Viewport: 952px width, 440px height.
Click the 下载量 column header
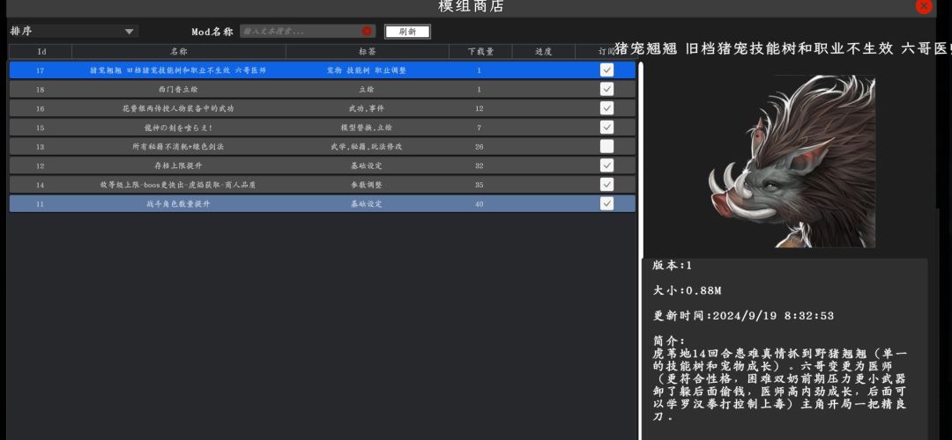480,52
